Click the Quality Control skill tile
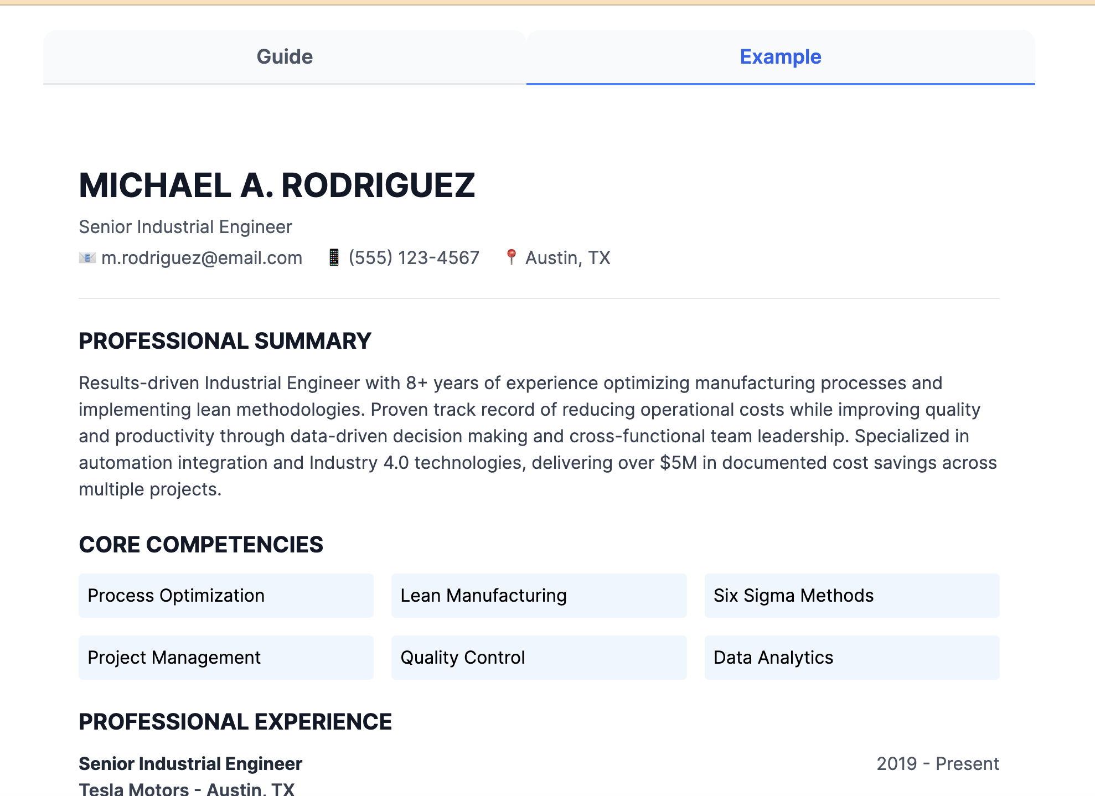This screenshot has height=796, width=1095. tap(539, 658)
